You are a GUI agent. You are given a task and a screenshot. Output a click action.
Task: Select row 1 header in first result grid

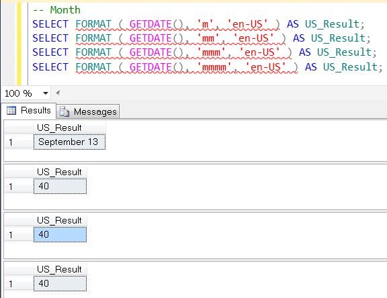(19, 142)
